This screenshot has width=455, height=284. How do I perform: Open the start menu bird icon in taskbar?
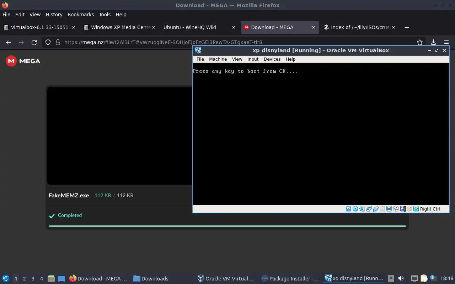pos(5,279)
